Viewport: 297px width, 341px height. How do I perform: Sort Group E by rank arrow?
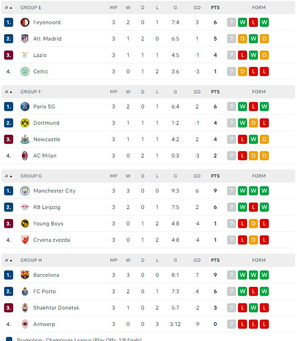(x=10, y=8)
